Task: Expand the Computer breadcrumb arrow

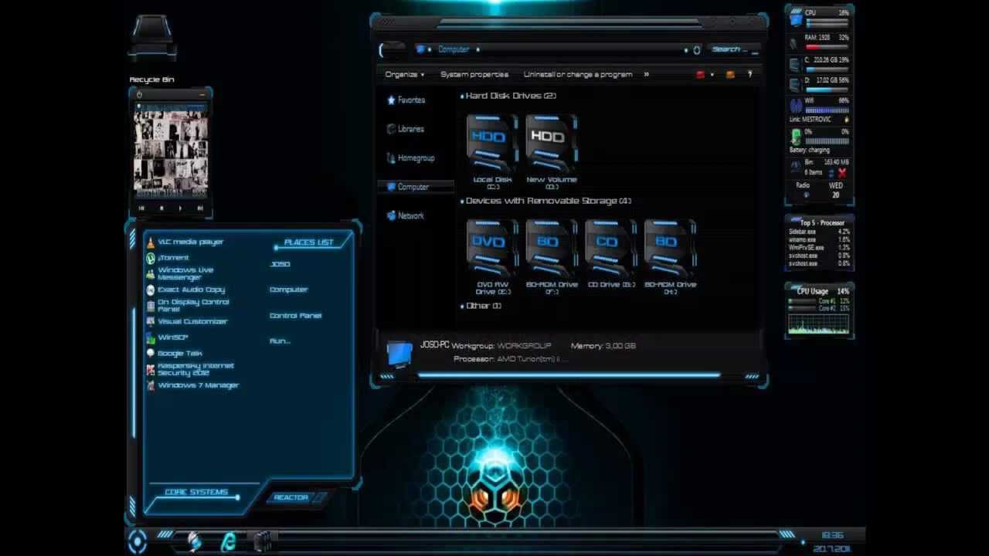Action: coord(478,49)
